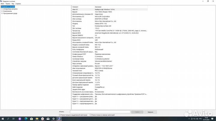
Task: Open the Вид menu
Action: [x=13, y=4]
